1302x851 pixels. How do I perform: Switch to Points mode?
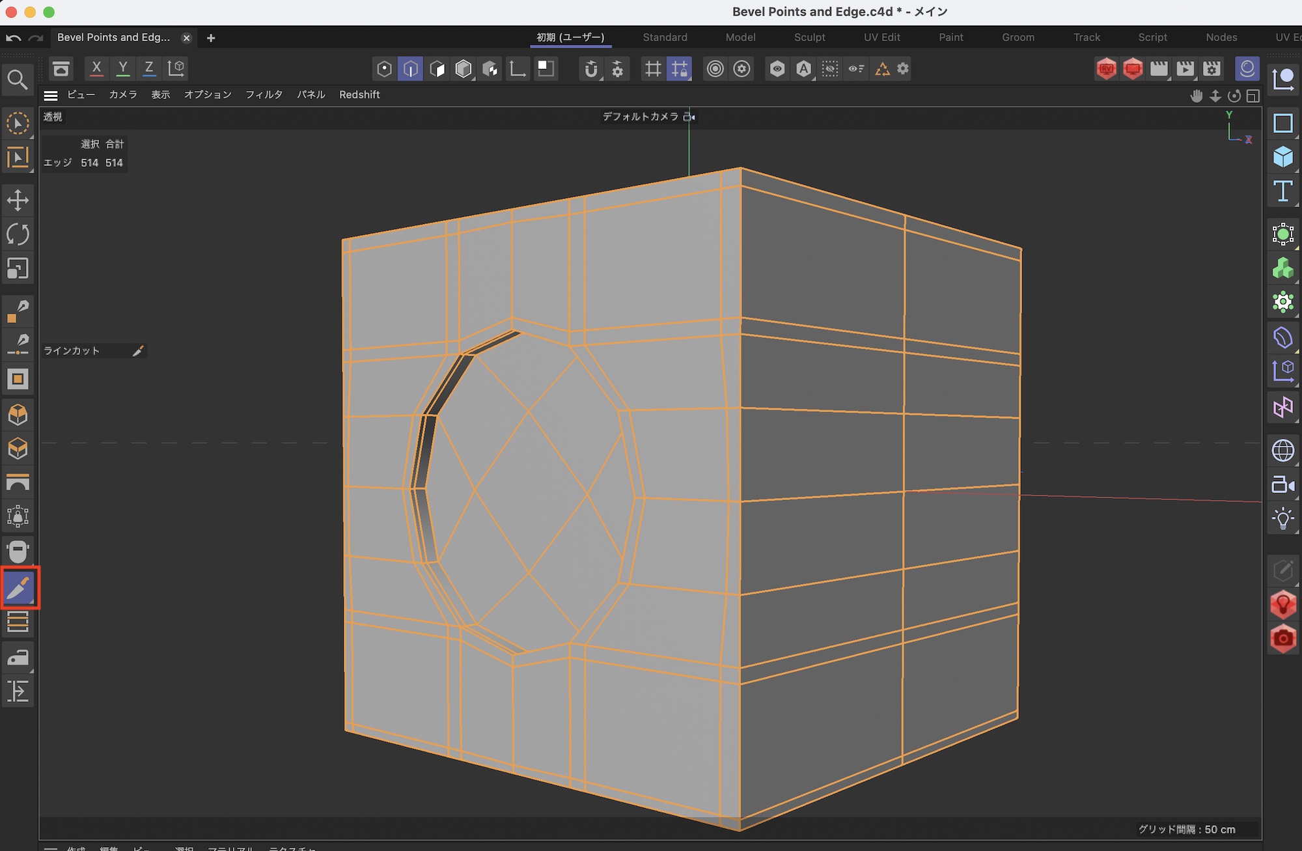[384, 68]
